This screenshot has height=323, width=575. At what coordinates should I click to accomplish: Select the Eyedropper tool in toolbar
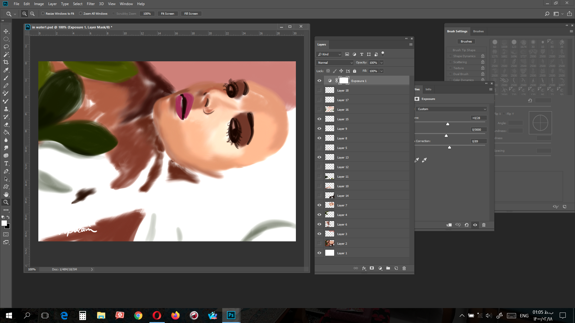6,70
